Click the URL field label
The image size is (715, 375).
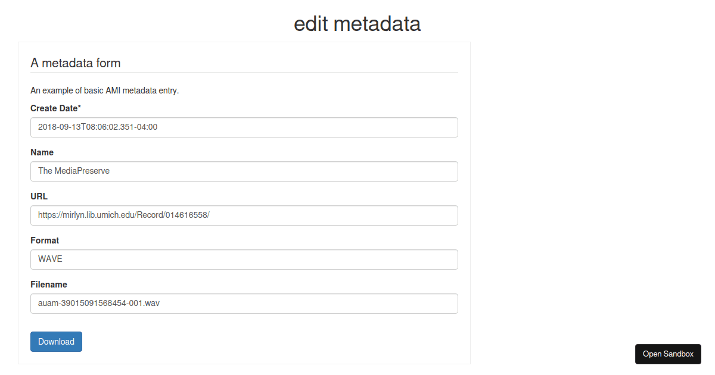(39, 196)
